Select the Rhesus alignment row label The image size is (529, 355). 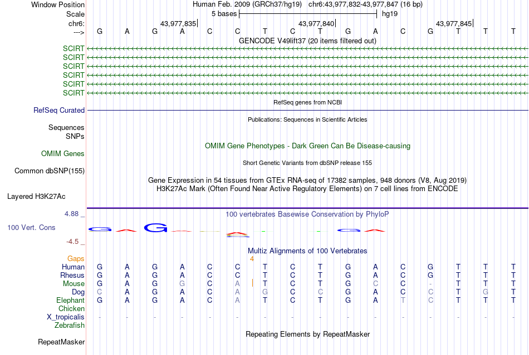coord(72,275)
